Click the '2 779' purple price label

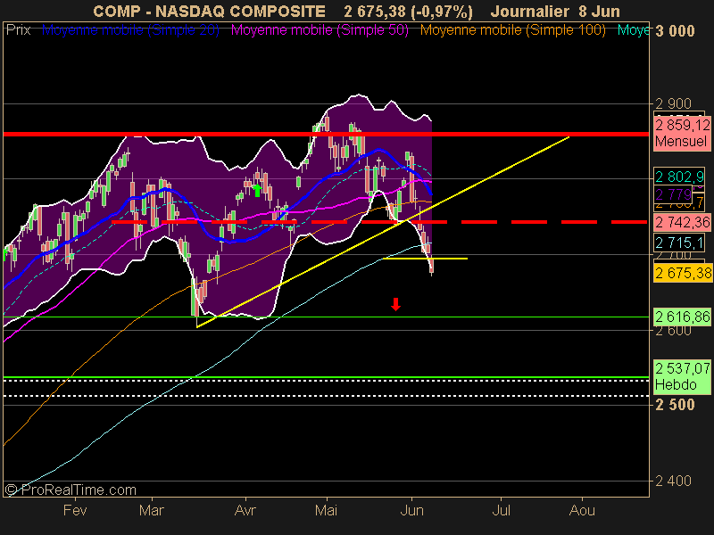[x=673, y=194]
